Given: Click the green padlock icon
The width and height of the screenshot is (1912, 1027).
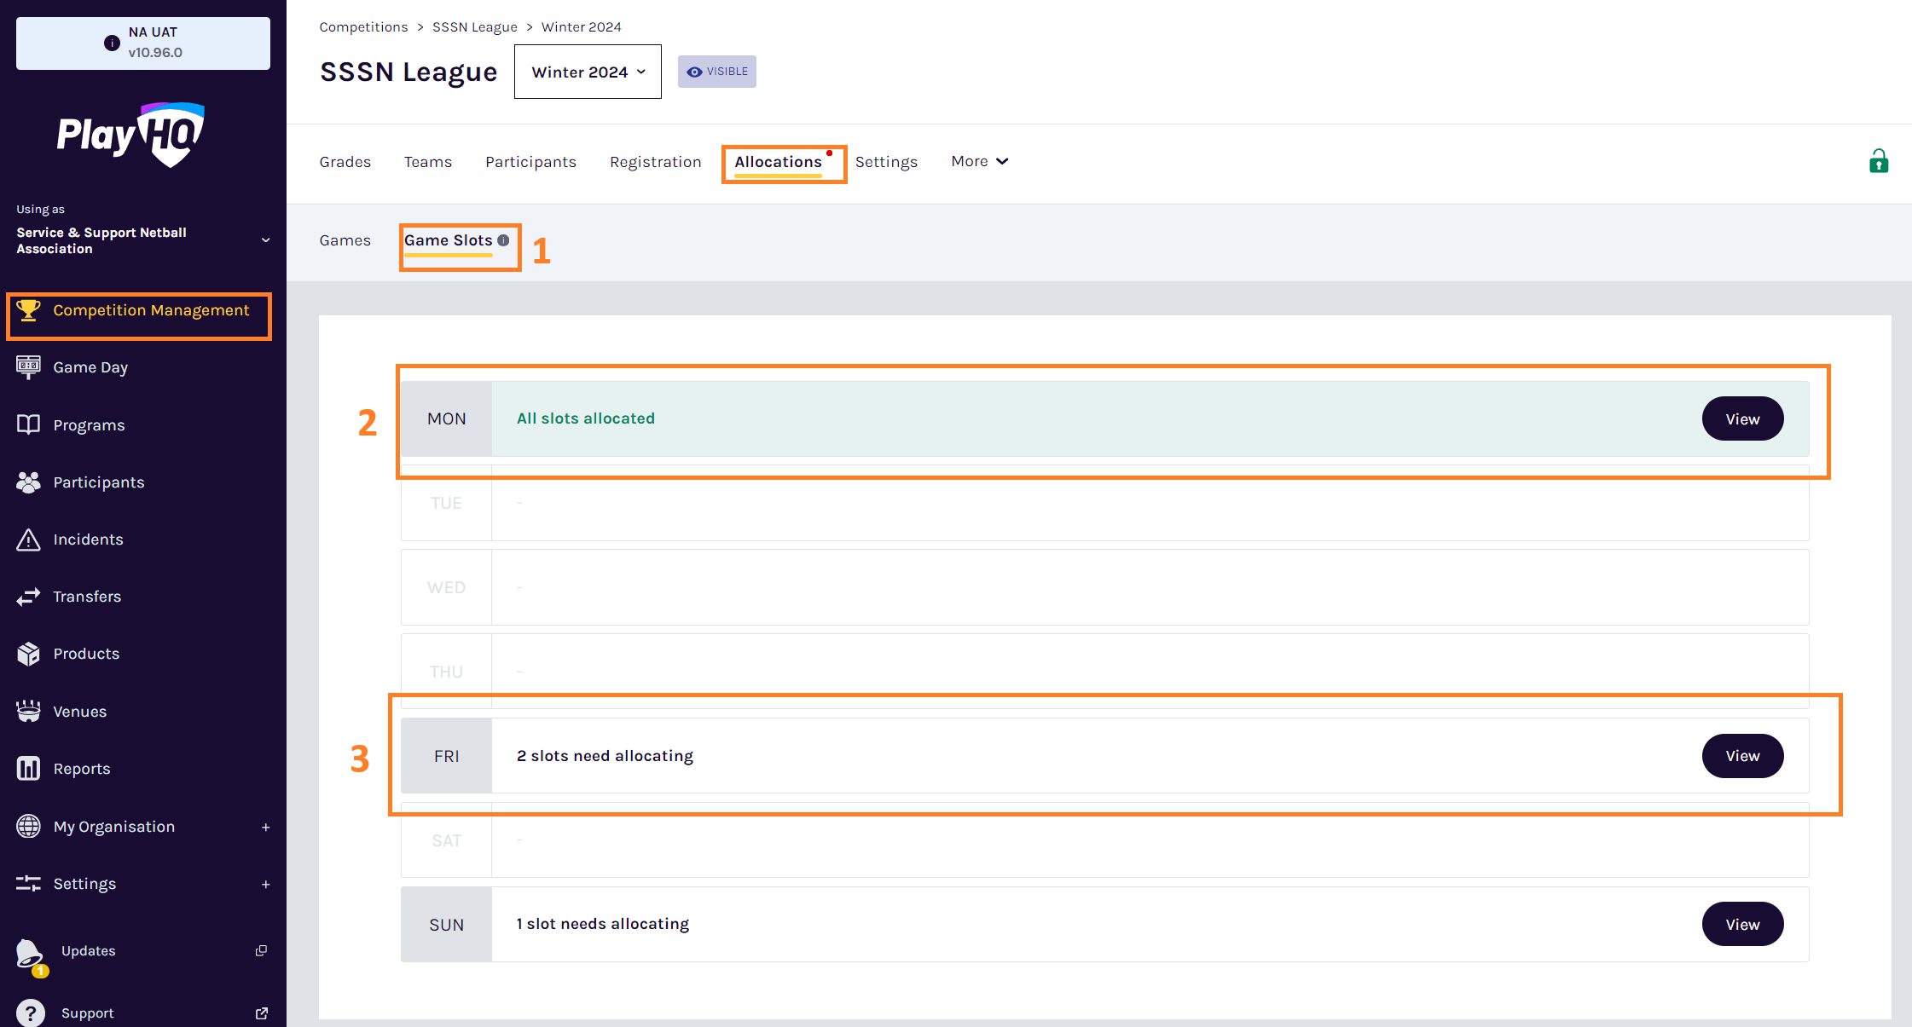Looking at the screenshot, I should point(1879,161).
